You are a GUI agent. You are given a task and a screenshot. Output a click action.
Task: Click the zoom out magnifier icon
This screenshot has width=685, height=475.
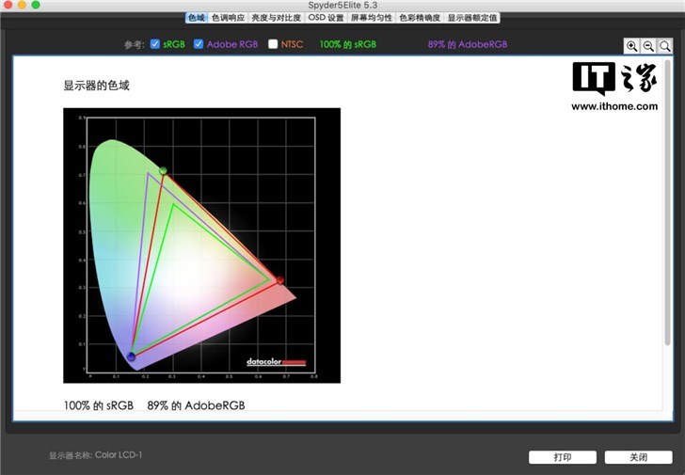click(x=648, y=46)
